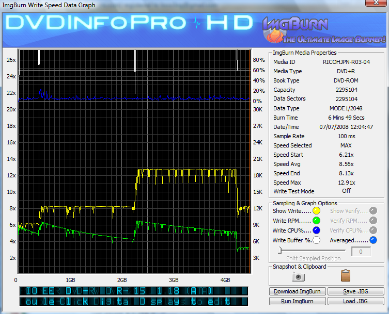Click the Speed Start value 6.21x
The width and height of the screenshot is (389, 314).
346,155
